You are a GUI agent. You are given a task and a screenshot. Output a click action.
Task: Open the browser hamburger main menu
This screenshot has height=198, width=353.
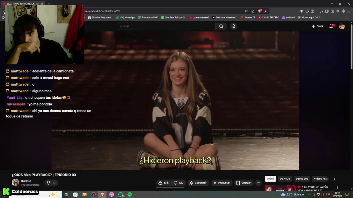(349, 11)
